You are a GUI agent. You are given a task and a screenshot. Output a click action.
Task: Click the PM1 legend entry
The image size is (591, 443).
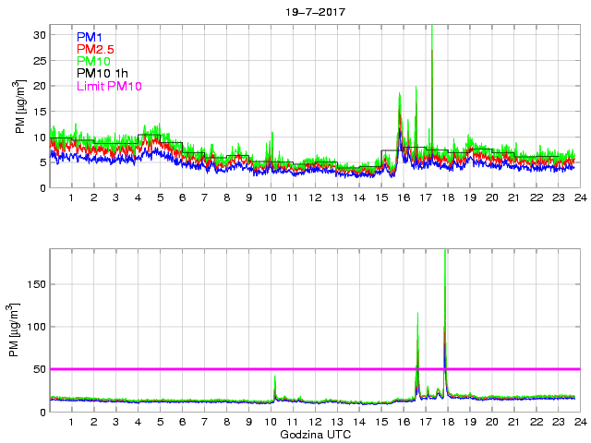pos(92,36)
